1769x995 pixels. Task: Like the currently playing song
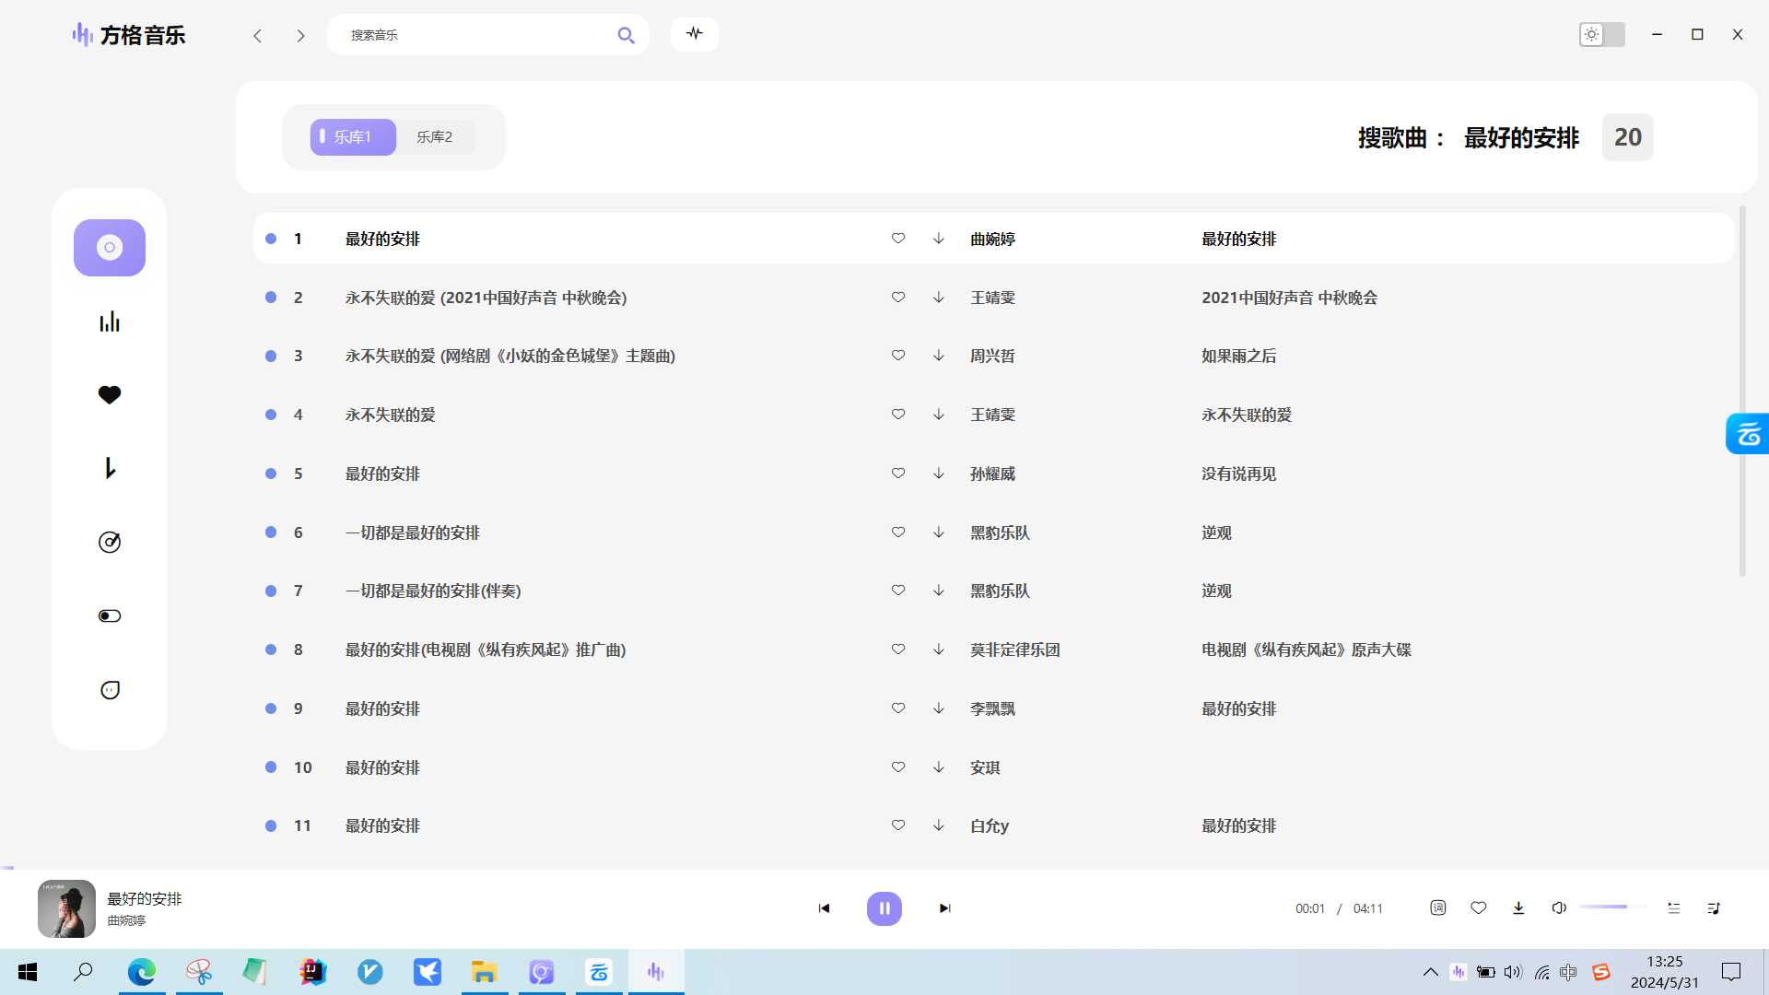[1478, 907]
